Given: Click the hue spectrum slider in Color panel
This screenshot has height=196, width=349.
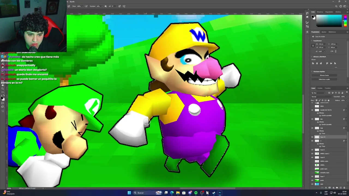Looking at the screenshot, I should pos(346,21).
